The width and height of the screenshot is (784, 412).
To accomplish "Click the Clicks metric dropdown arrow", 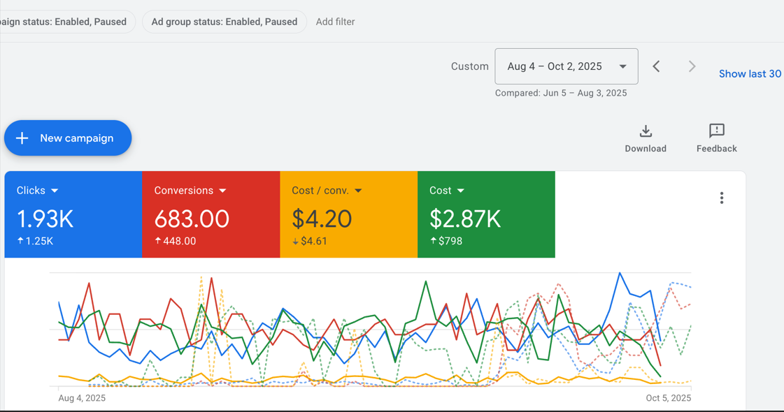I will click(x=55, y=191).
